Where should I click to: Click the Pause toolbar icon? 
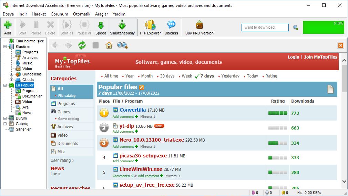point(36,25)
